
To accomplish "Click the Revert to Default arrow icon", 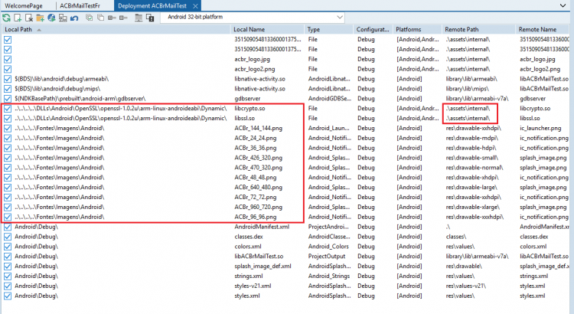I will click(74, 18).
